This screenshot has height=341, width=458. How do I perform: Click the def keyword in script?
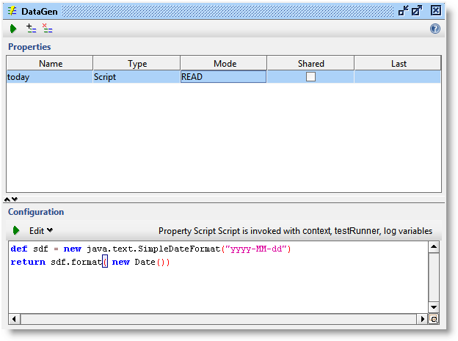pyautogui.click(x=19, y=249)
